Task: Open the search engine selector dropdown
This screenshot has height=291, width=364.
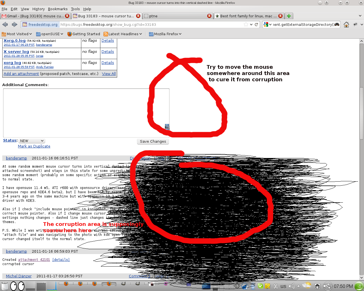Action: point(267,24)
